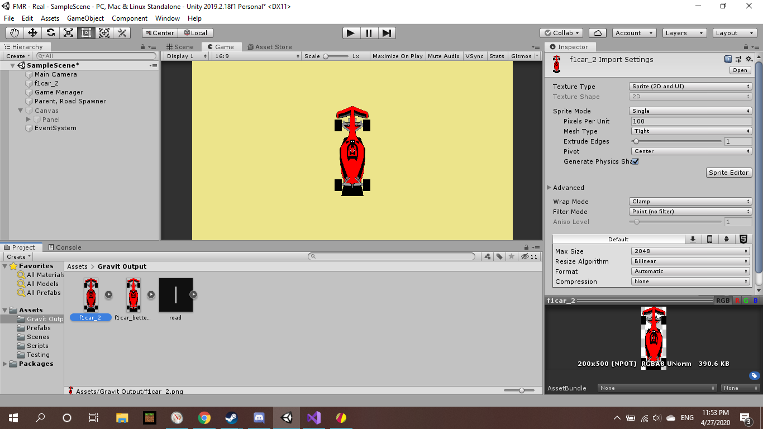Toggle the Hierarchy panel lock icon
This screenshot has height=429, width=763.
(144, 47)
